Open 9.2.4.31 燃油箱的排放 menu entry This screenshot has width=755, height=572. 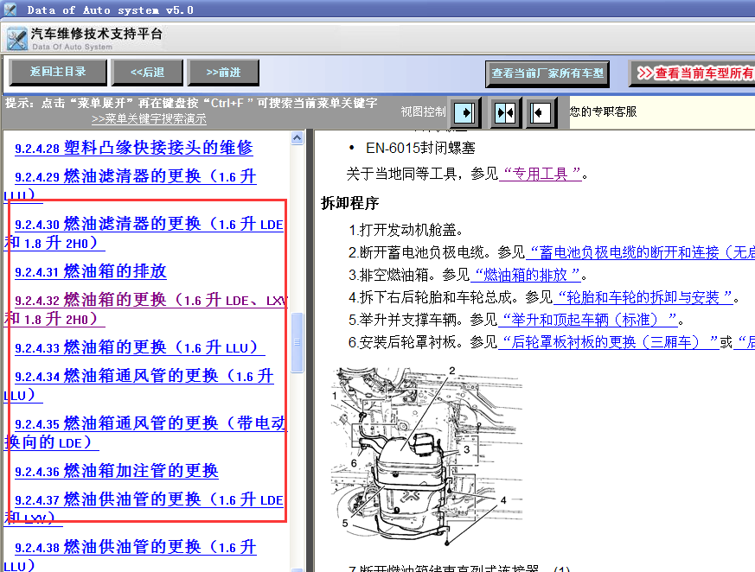pyautogui.click(x=91, y=271)
